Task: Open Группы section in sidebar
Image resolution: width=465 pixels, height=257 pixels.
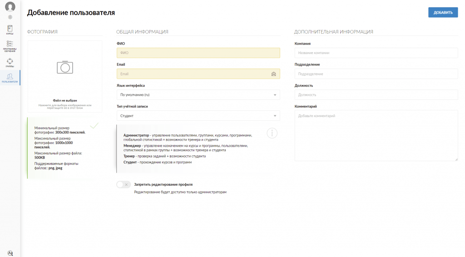Action: [x=10, y=62]
